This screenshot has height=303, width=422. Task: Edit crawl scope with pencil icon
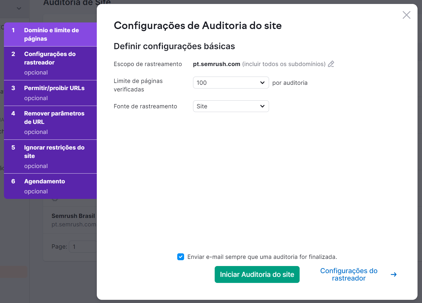coord(331,64)
